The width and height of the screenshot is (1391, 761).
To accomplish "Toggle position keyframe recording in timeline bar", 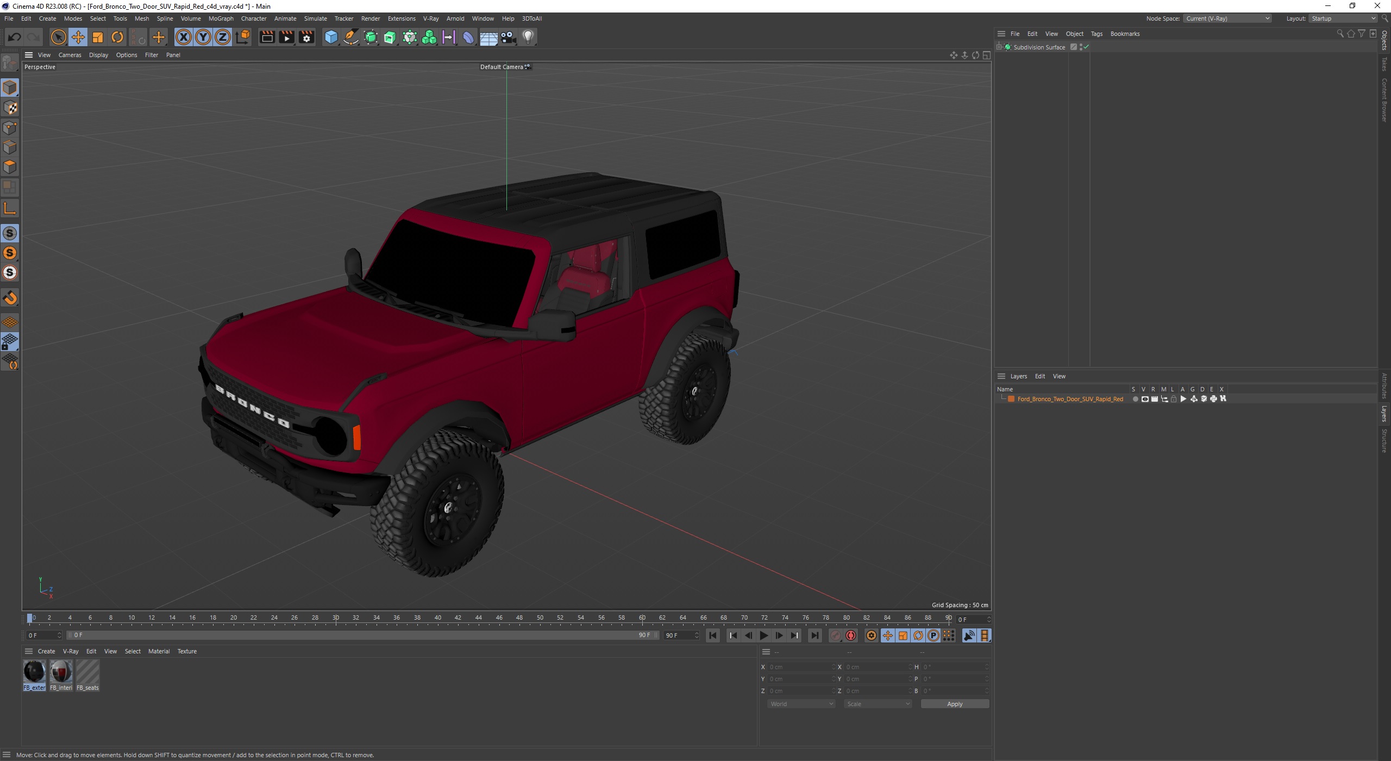I will pyautogui.click(x=888, y=635).
